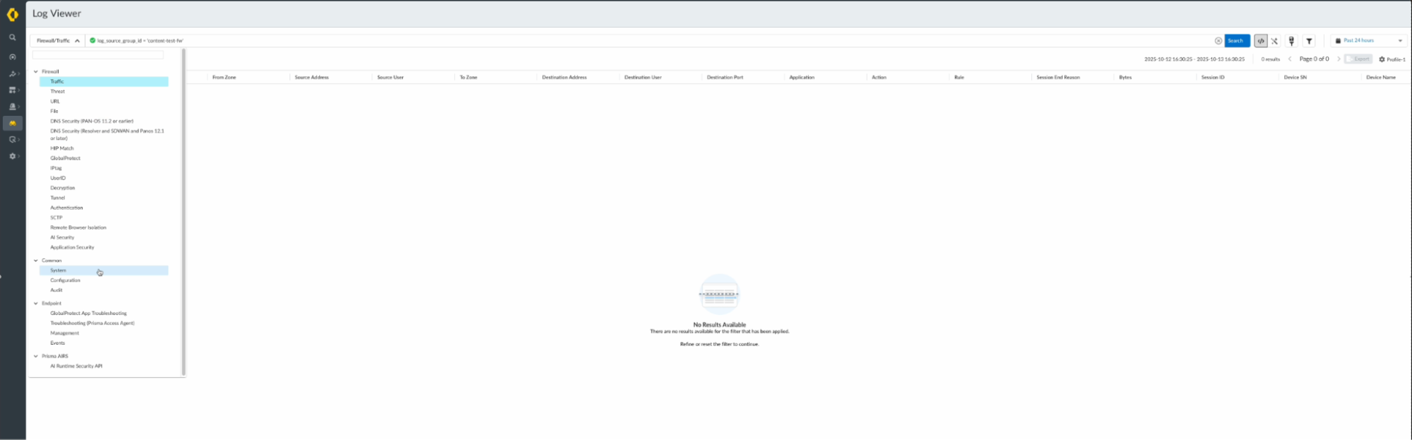Click the From Zone column header

click(x=224, y=78)
